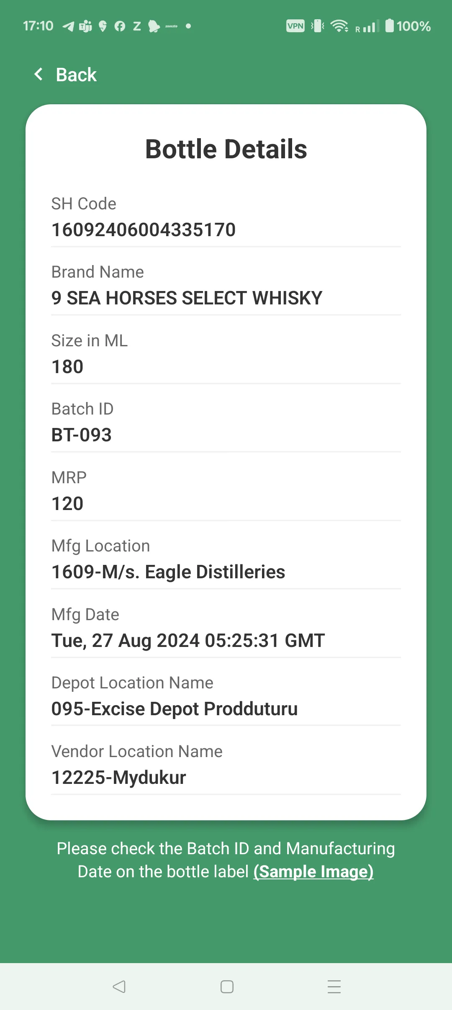
Task: Open recent apps with the menu lines
Action: tap(334, 987)
